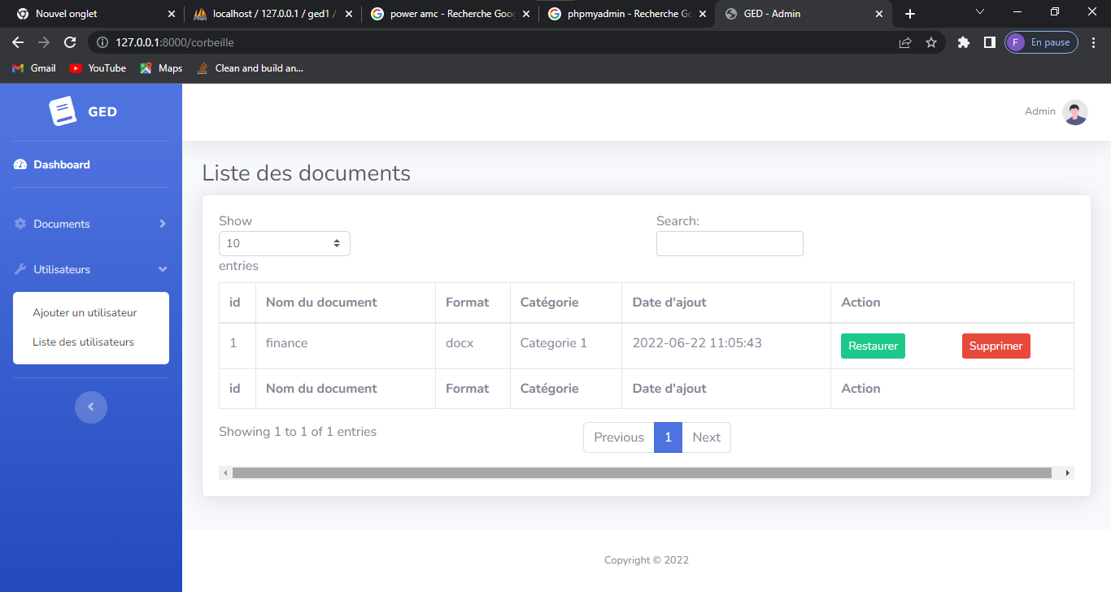The height and width of the screenshot is (592, 1111).
Task: Open Ajouter un utilisateur menu item
Action: [x=85, y=313]
